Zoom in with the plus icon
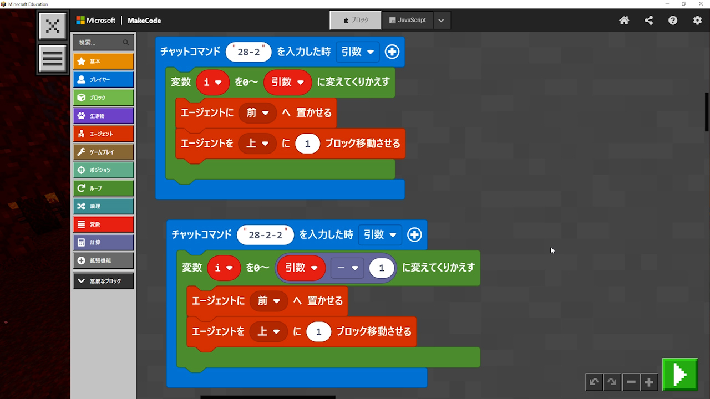 coord(649,382)
